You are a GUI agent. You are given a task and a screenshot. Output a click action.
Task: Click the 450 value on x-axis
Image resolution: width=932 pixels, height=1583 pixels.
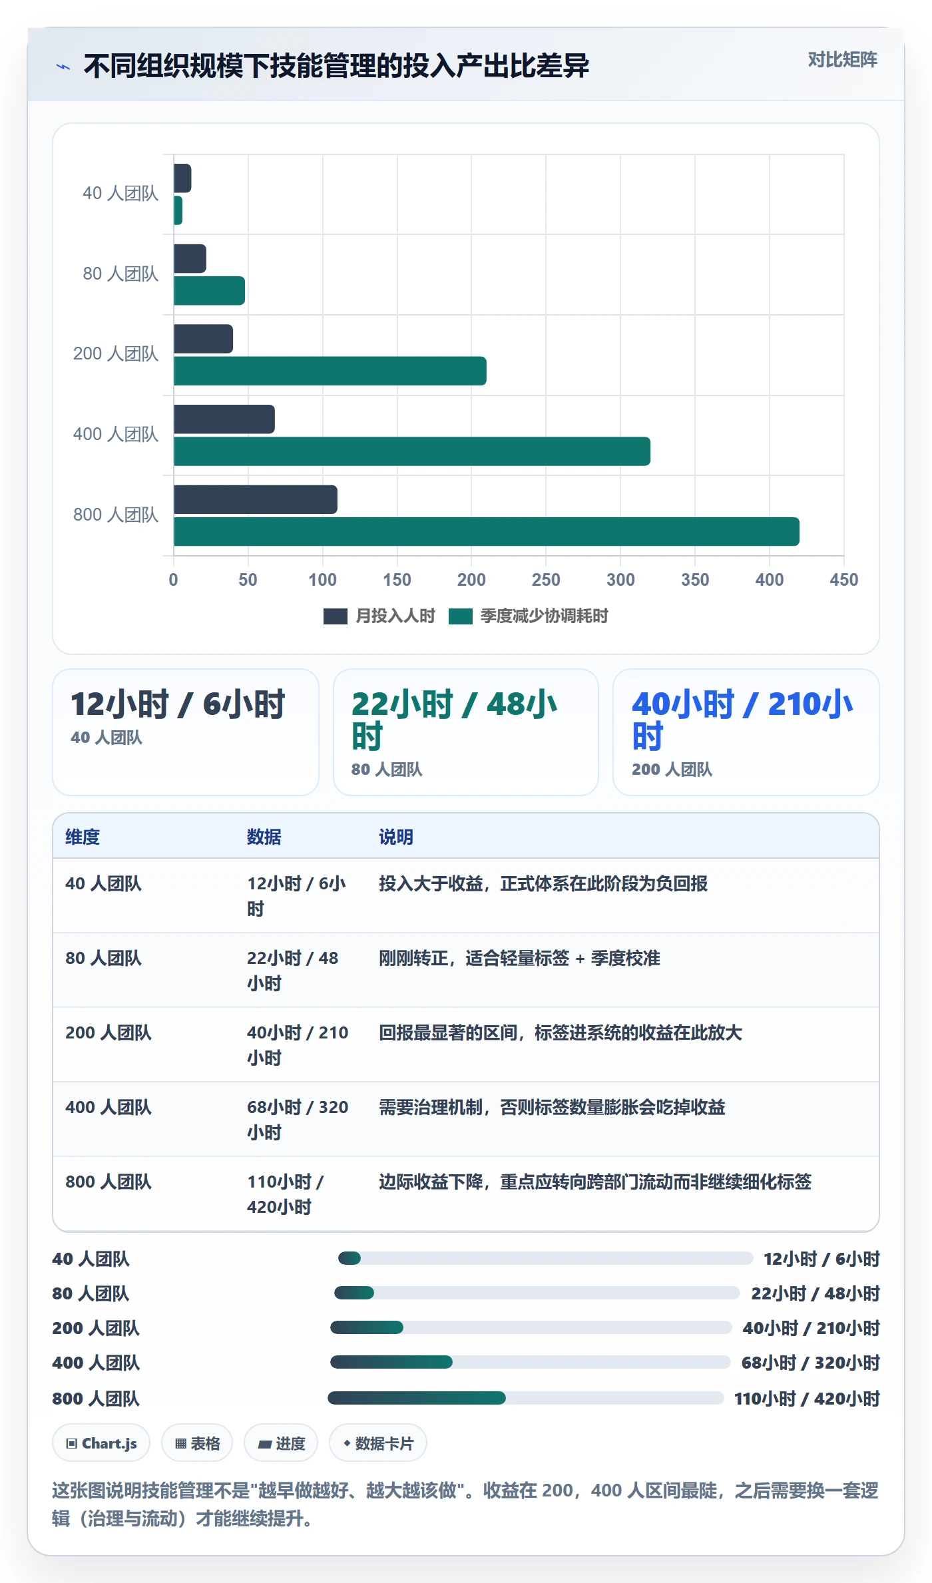click(x=843, y=580)
